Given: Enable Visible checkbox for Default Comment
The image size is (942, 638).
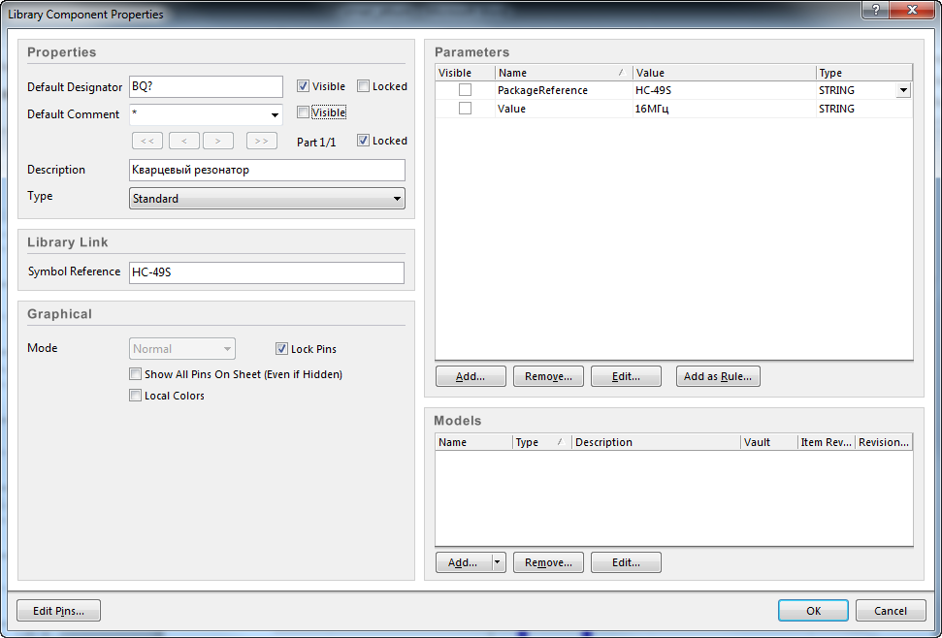Looking at the screenshot, I should (x=303, y=112).
